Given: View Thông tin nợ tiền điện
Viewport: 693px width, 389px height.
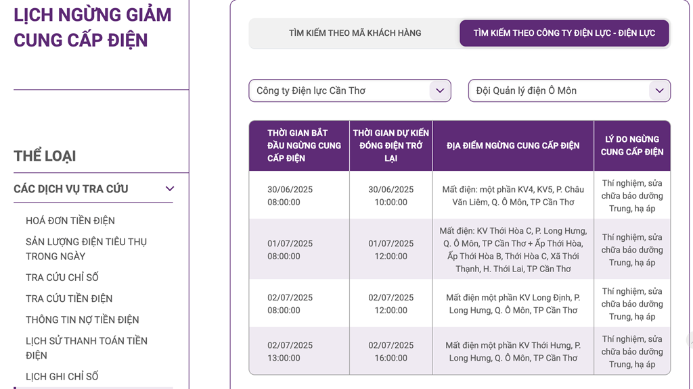Looking at the screenshot, I should pyautogui.click(x=82, y=319).
